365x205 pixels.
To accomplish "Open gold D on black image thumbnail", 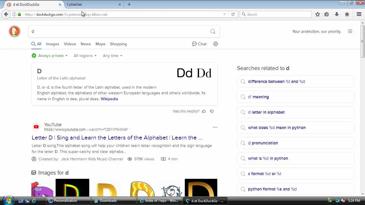I will click(x=201, y=188).
